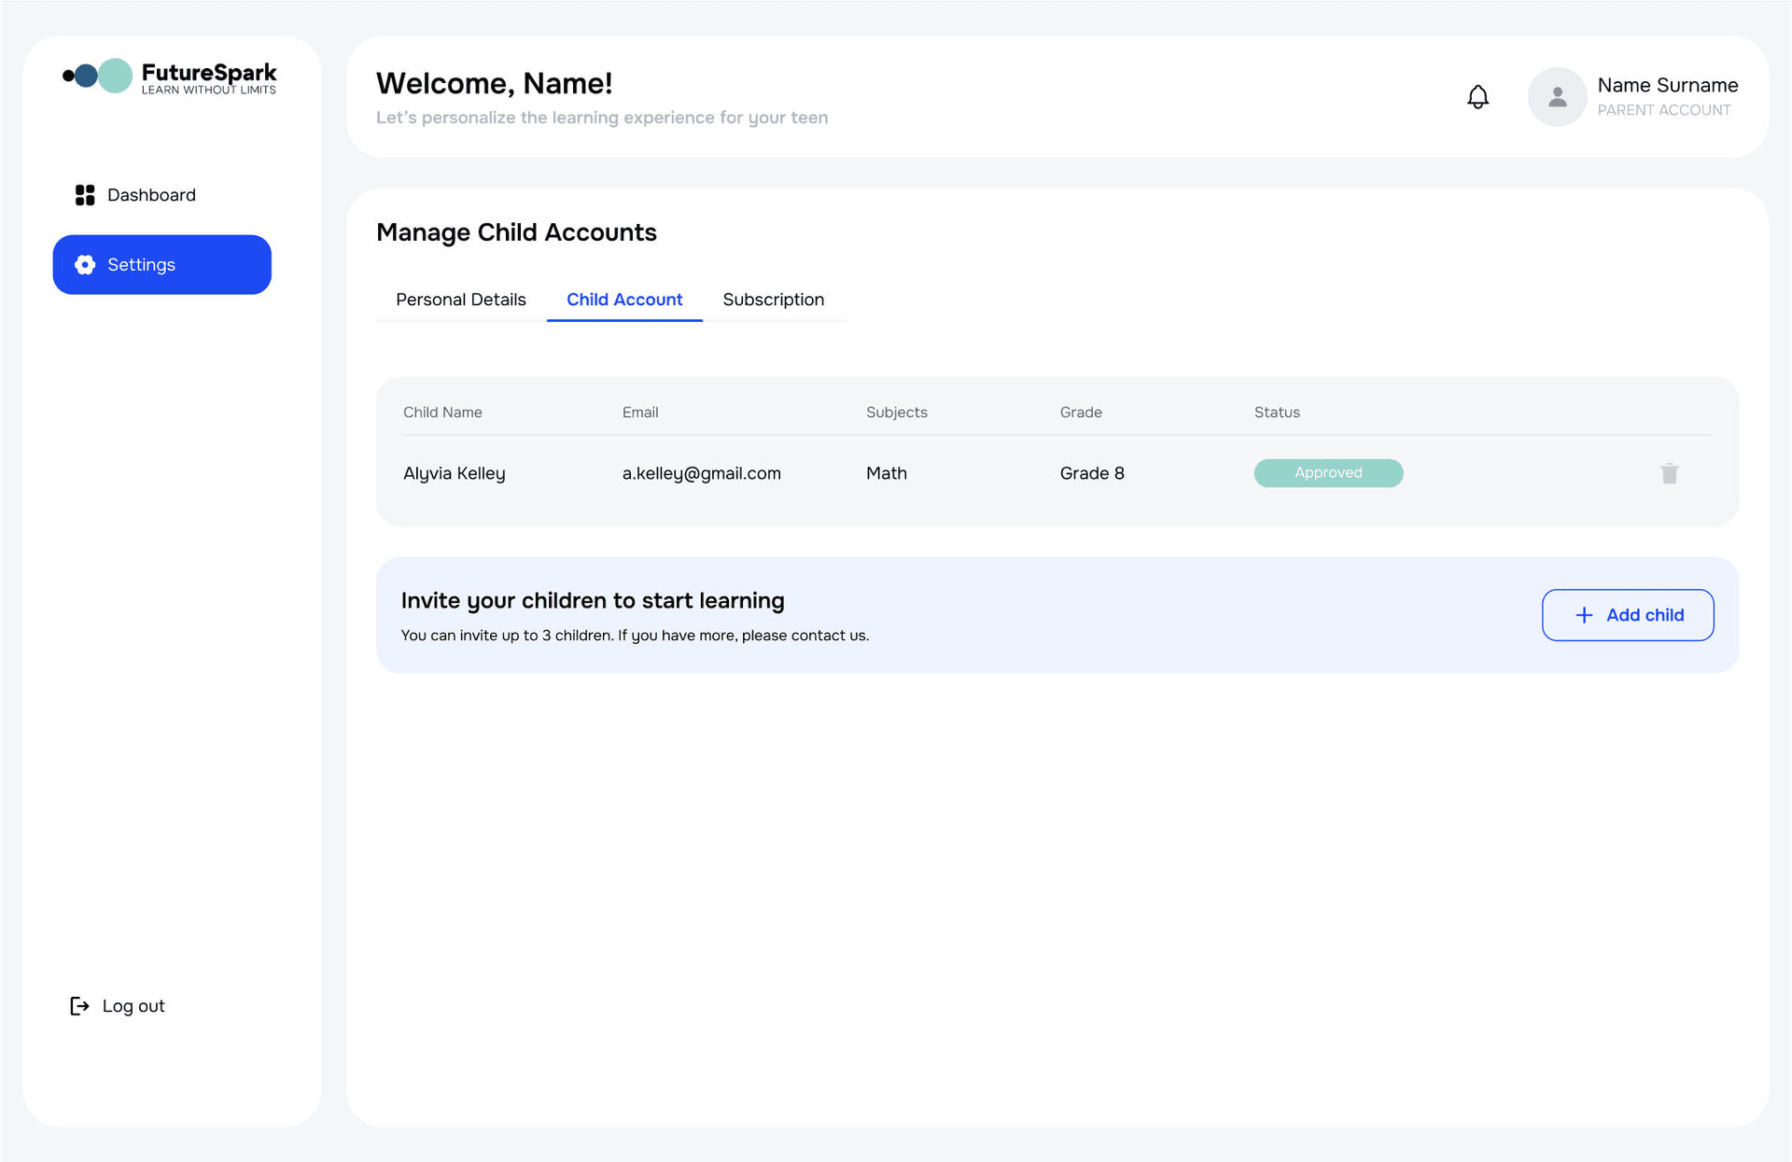Viewport: 1792px width, 1162px height.
Task: Select the Child Account tab
Action: tap(624, 300)
